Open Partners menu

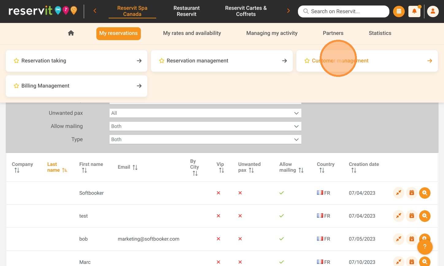click(333, 33)
